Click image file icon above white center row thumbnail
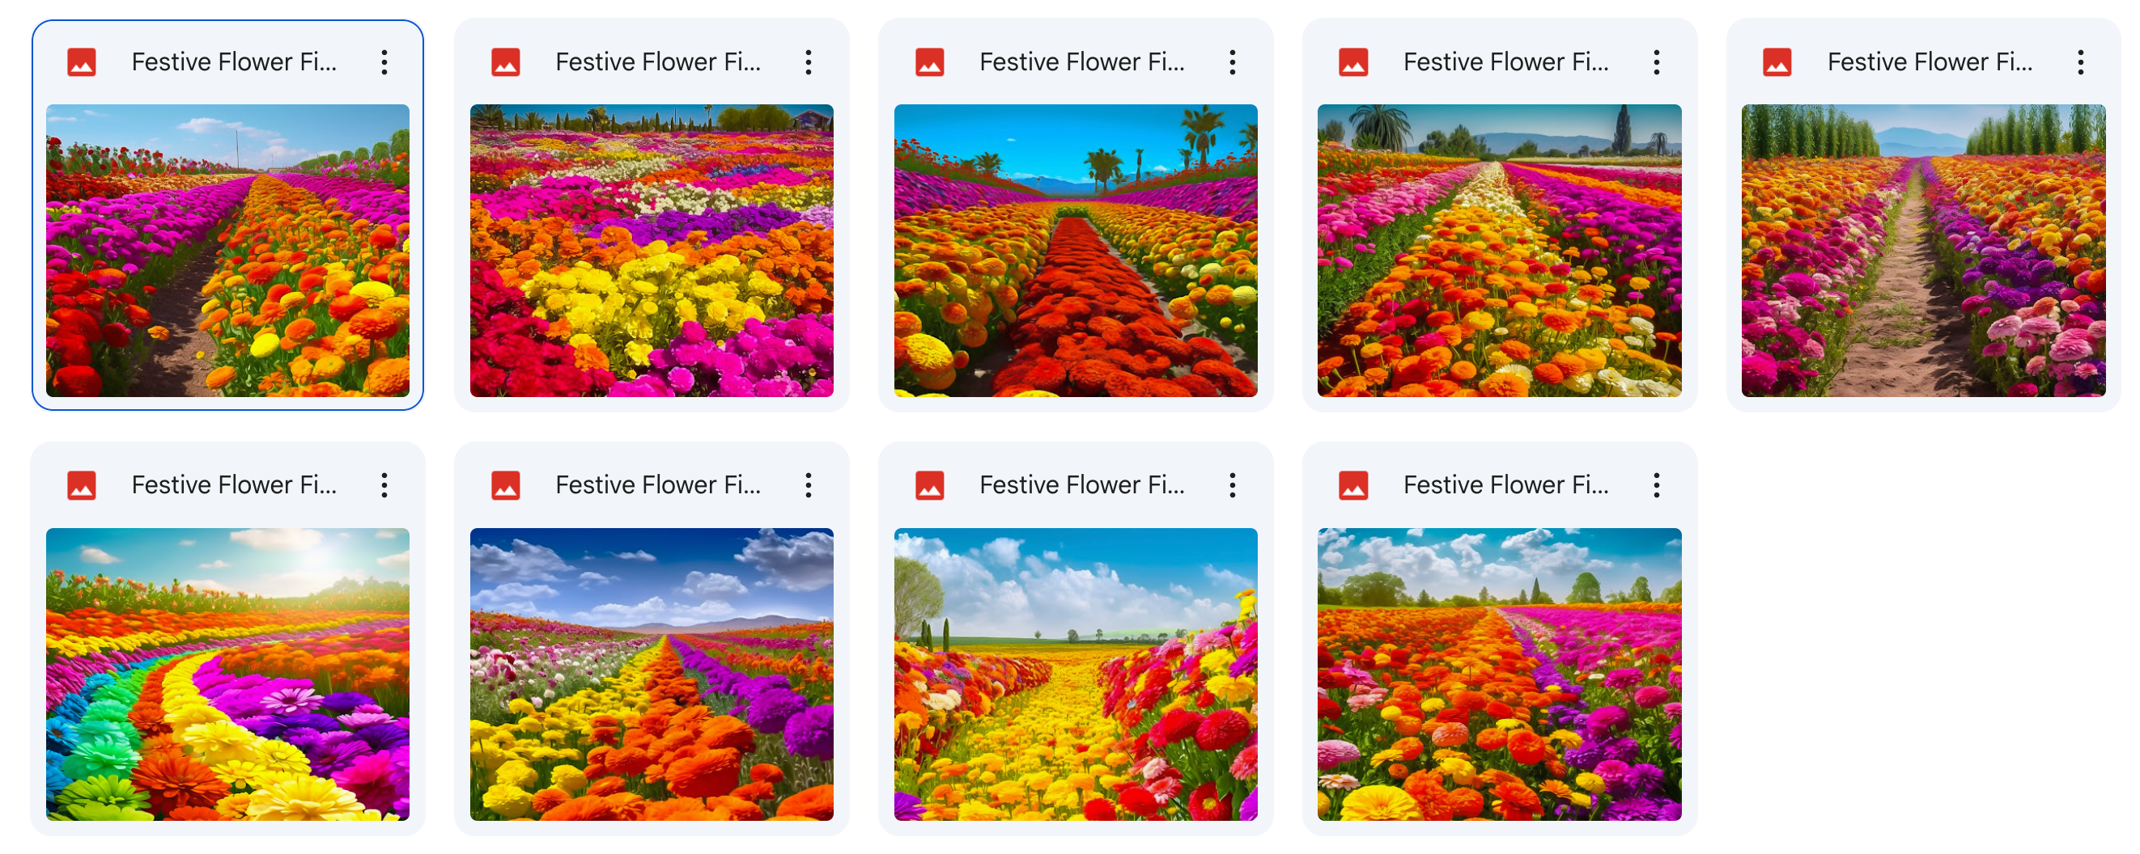 coord(1353,62)
